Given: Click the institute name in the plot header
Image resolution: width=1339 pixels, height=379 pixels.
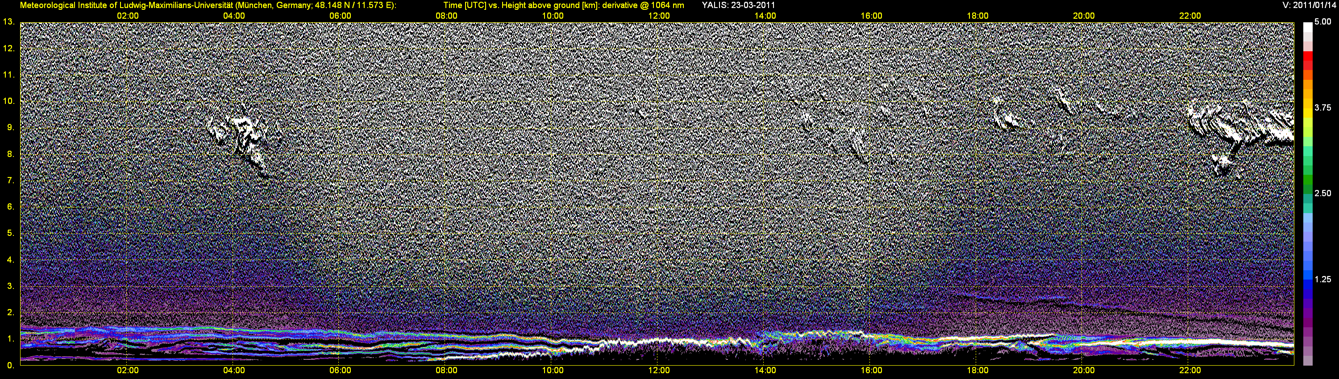Looking at the screenshot, I should (127, 5).
